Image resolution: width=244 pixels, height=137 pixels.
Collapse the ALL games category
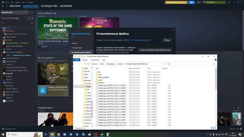tap(2, 28)
